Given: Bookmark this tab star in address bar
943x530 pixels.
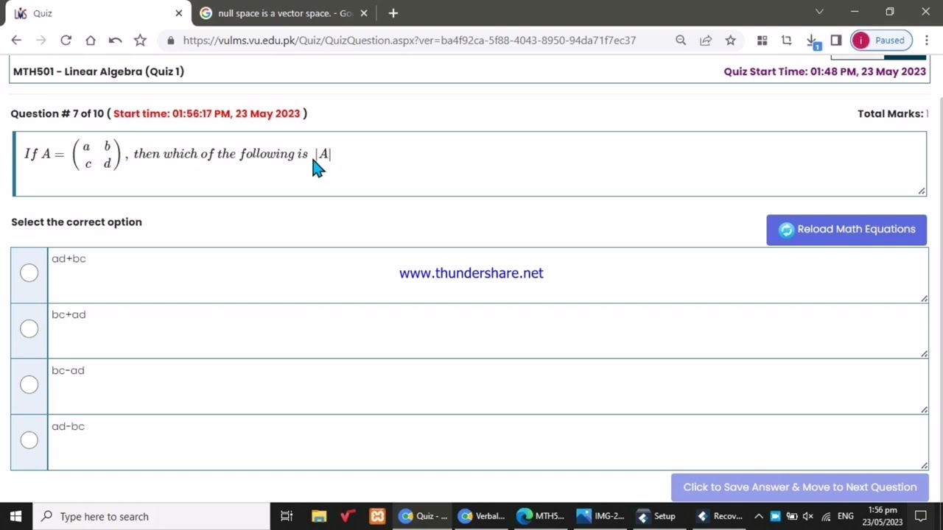Looking at the screenshot, I should (x=730, y=40).
